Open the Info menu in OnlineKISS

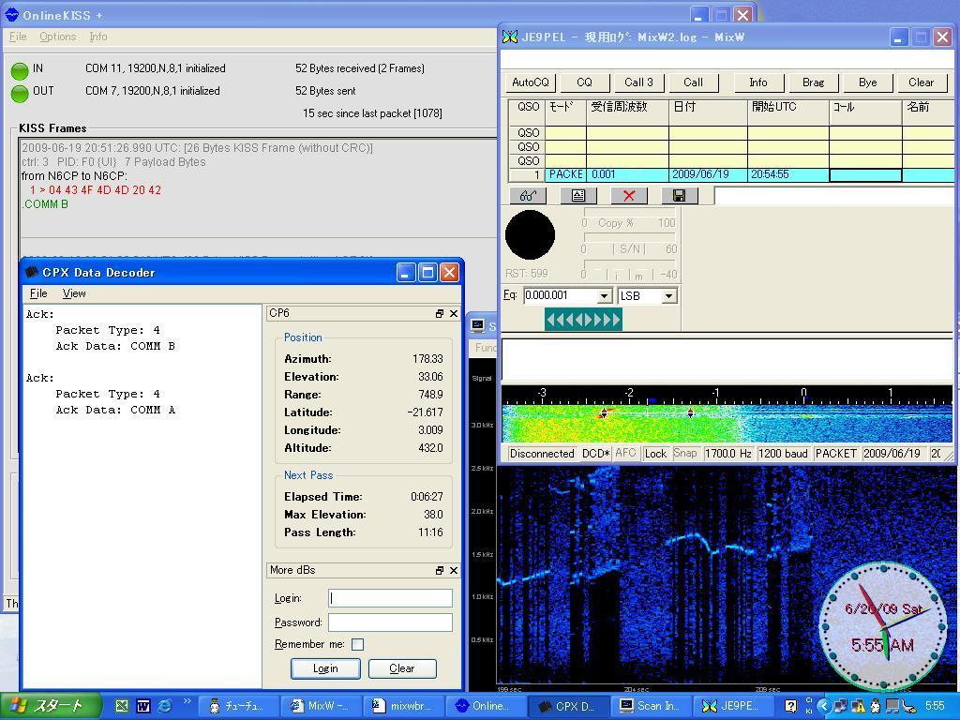click(97, 37)
